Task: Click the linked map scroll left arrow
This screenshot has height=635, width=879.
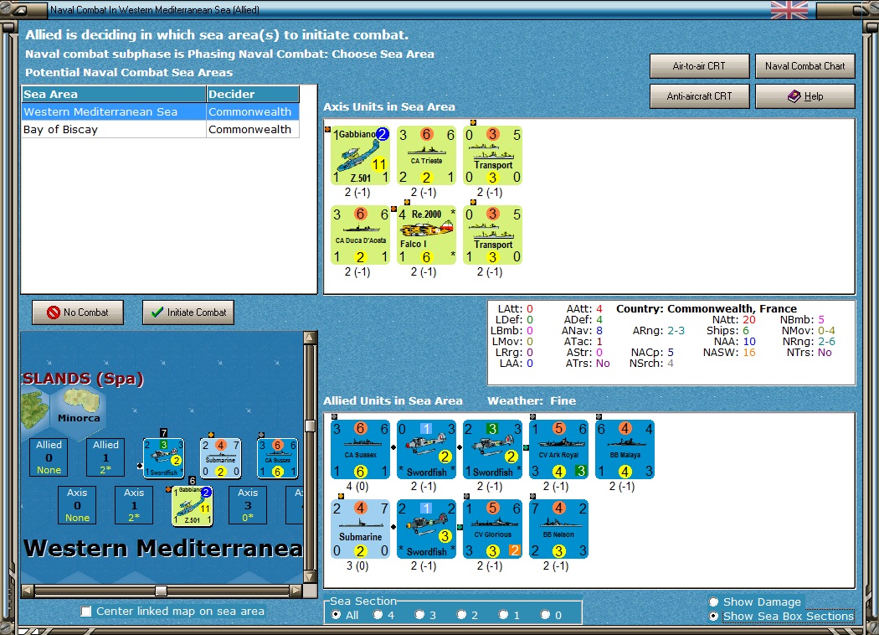Action: (x=28, y=590)
